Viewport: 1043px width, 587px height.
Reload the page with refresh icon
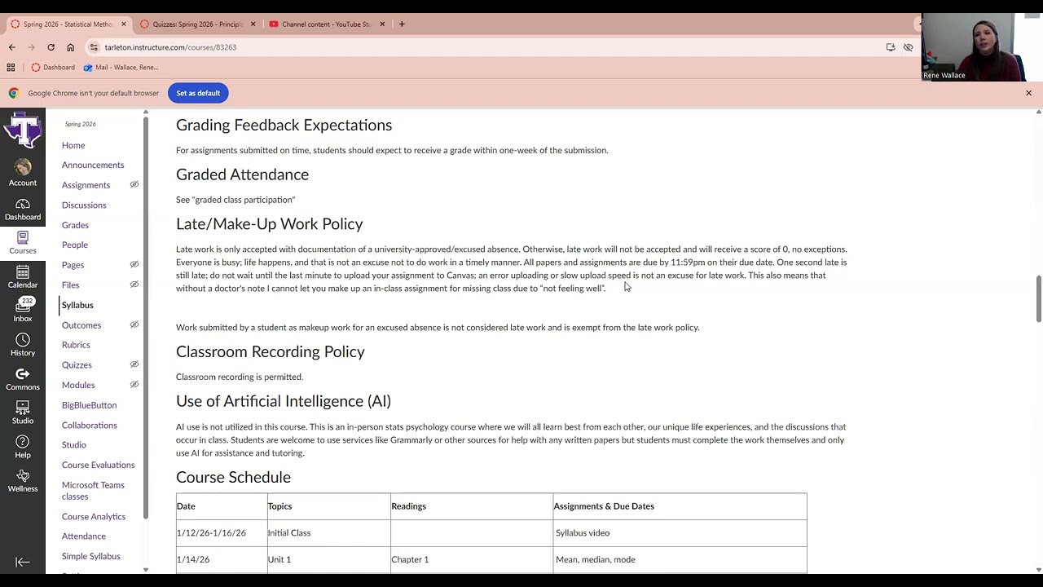(x=51, y=47)
